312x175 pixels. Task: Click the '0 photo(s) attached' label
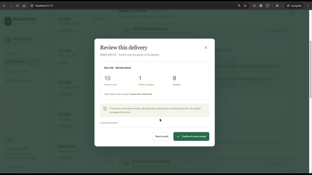tap(109, 123)
